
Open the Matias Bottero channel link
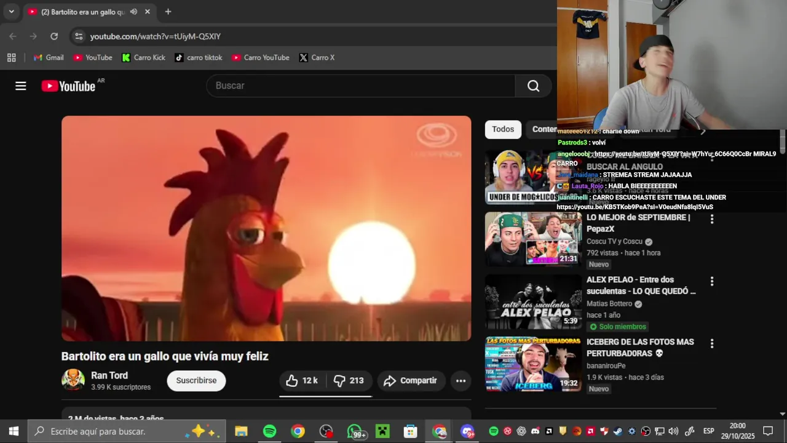(x=609, y=304)
